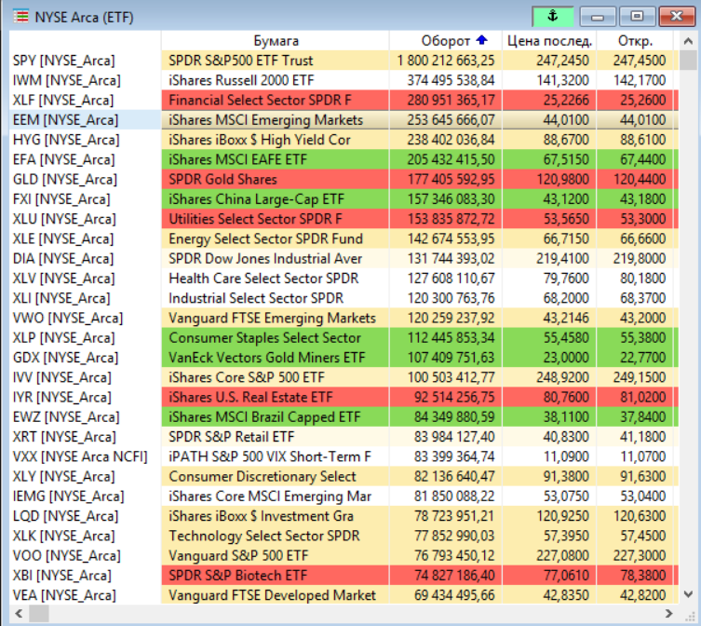
Task: Sort by the Бумага column header
Action: 276,40
